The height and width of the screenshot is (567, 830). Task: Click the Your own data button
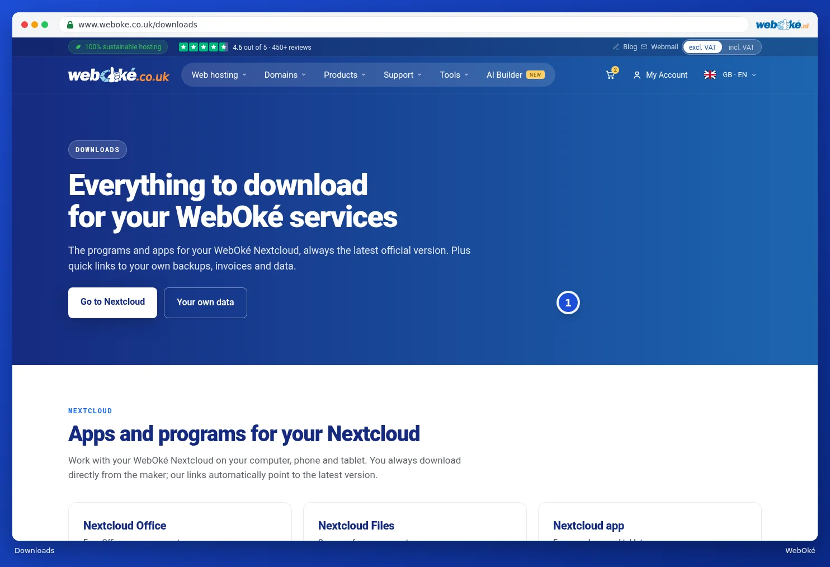[205, 303]
